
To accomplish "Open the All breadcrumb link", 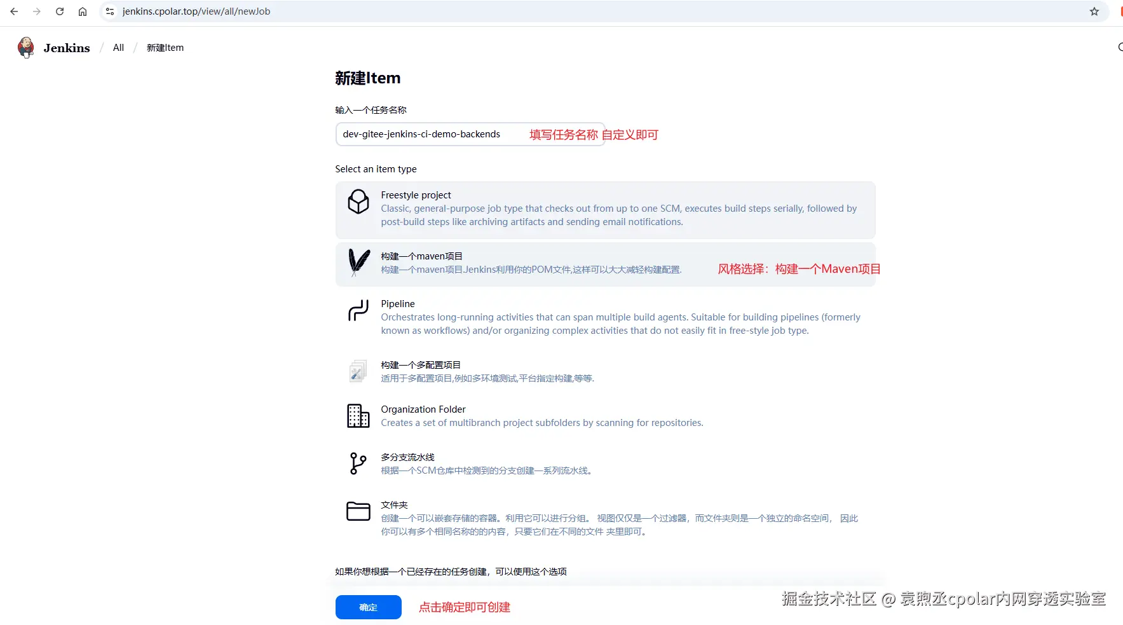I will click(118, 48).
